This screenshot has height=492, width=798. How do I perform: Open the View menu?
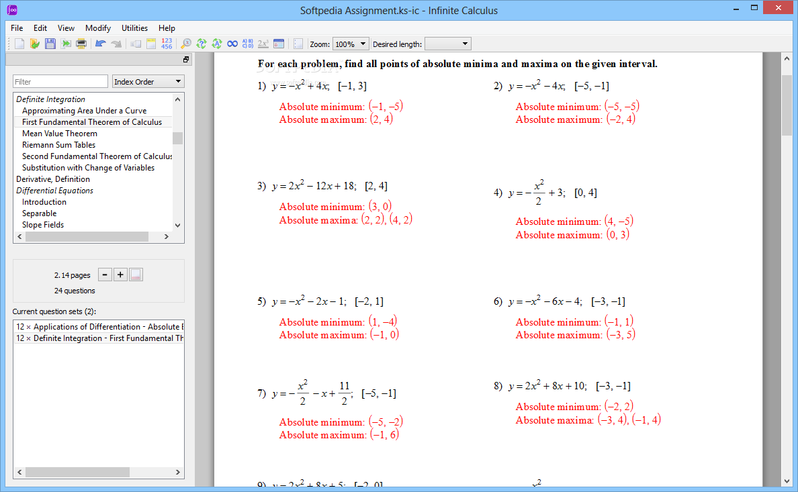tap(66, 28)
